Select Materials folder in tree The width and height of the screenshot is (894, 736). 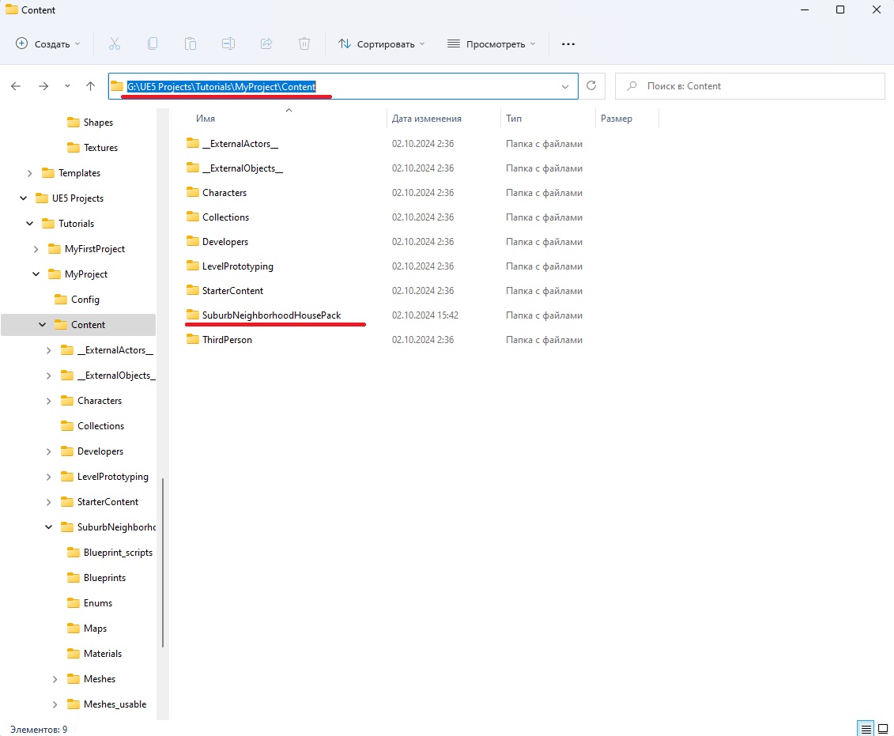pyautogui.click(x=103, y=653)
